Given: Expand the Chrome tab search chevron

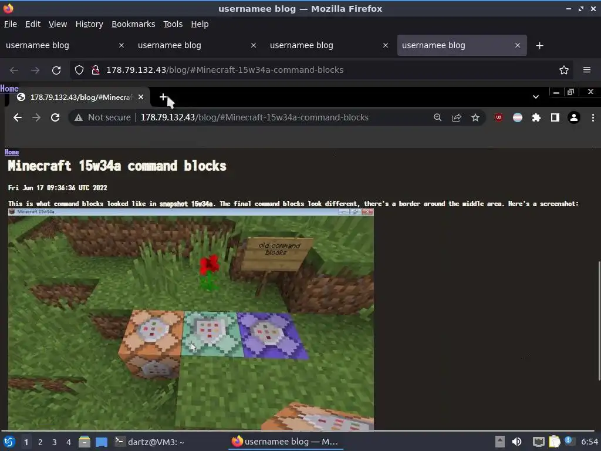Looking at the screenshot, I should [x=536, y=97].
